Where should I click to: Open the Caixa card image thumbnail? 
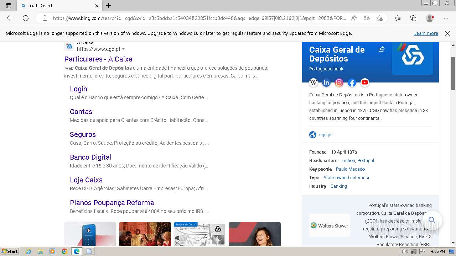tap(199, 234)
